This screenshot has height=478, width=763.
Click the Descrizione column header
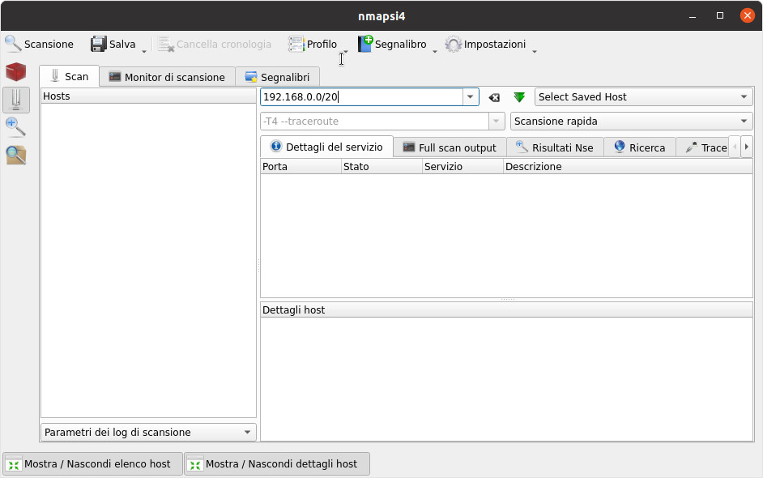pyautogui.click(x=629, y=166)
